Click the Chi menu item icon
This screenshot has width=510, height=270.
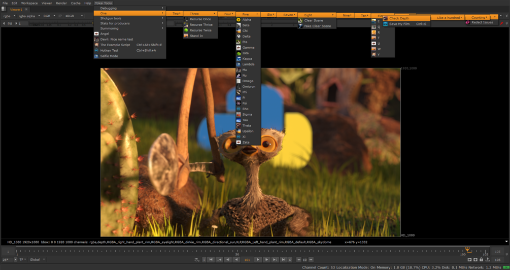[x=239, y=31]
